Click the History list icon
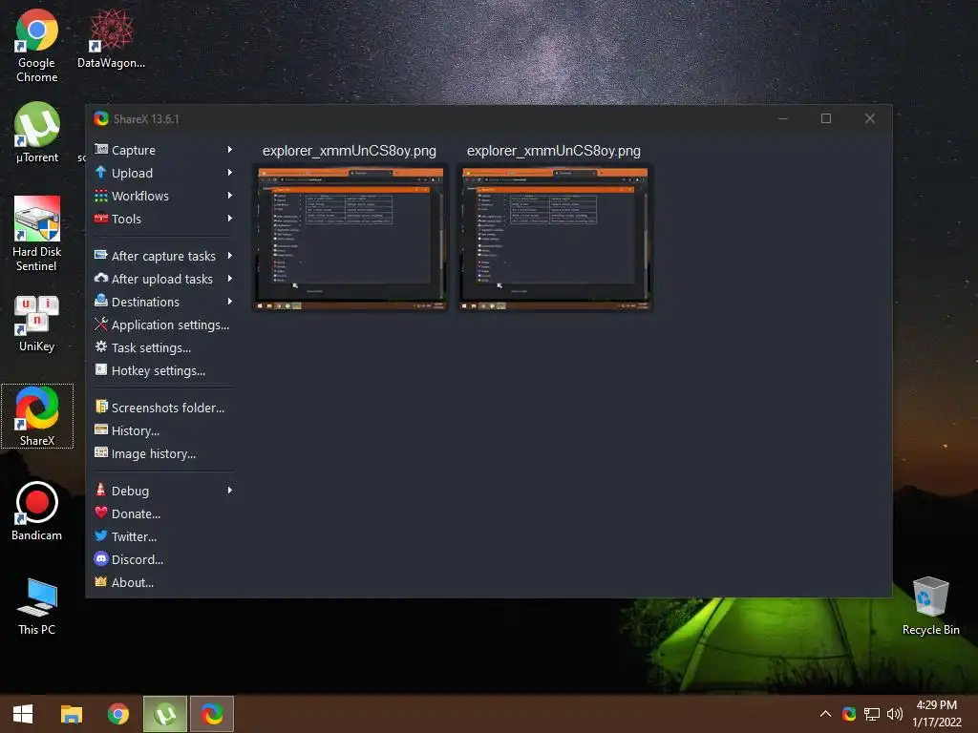Screen dimensions: 978x733 point(101,430)
